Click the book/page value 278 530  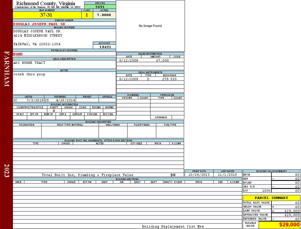[169, 79]
